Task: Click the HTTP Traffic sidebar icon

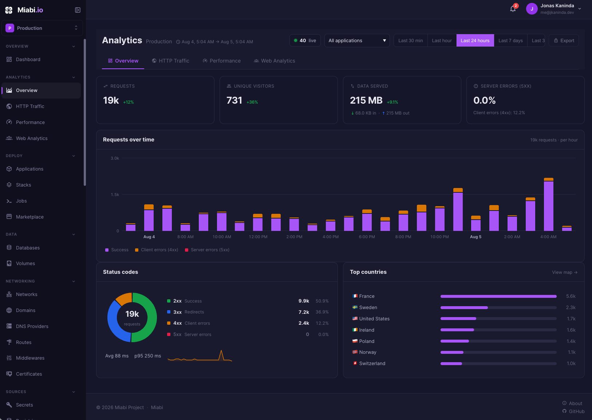Action: 9,107
